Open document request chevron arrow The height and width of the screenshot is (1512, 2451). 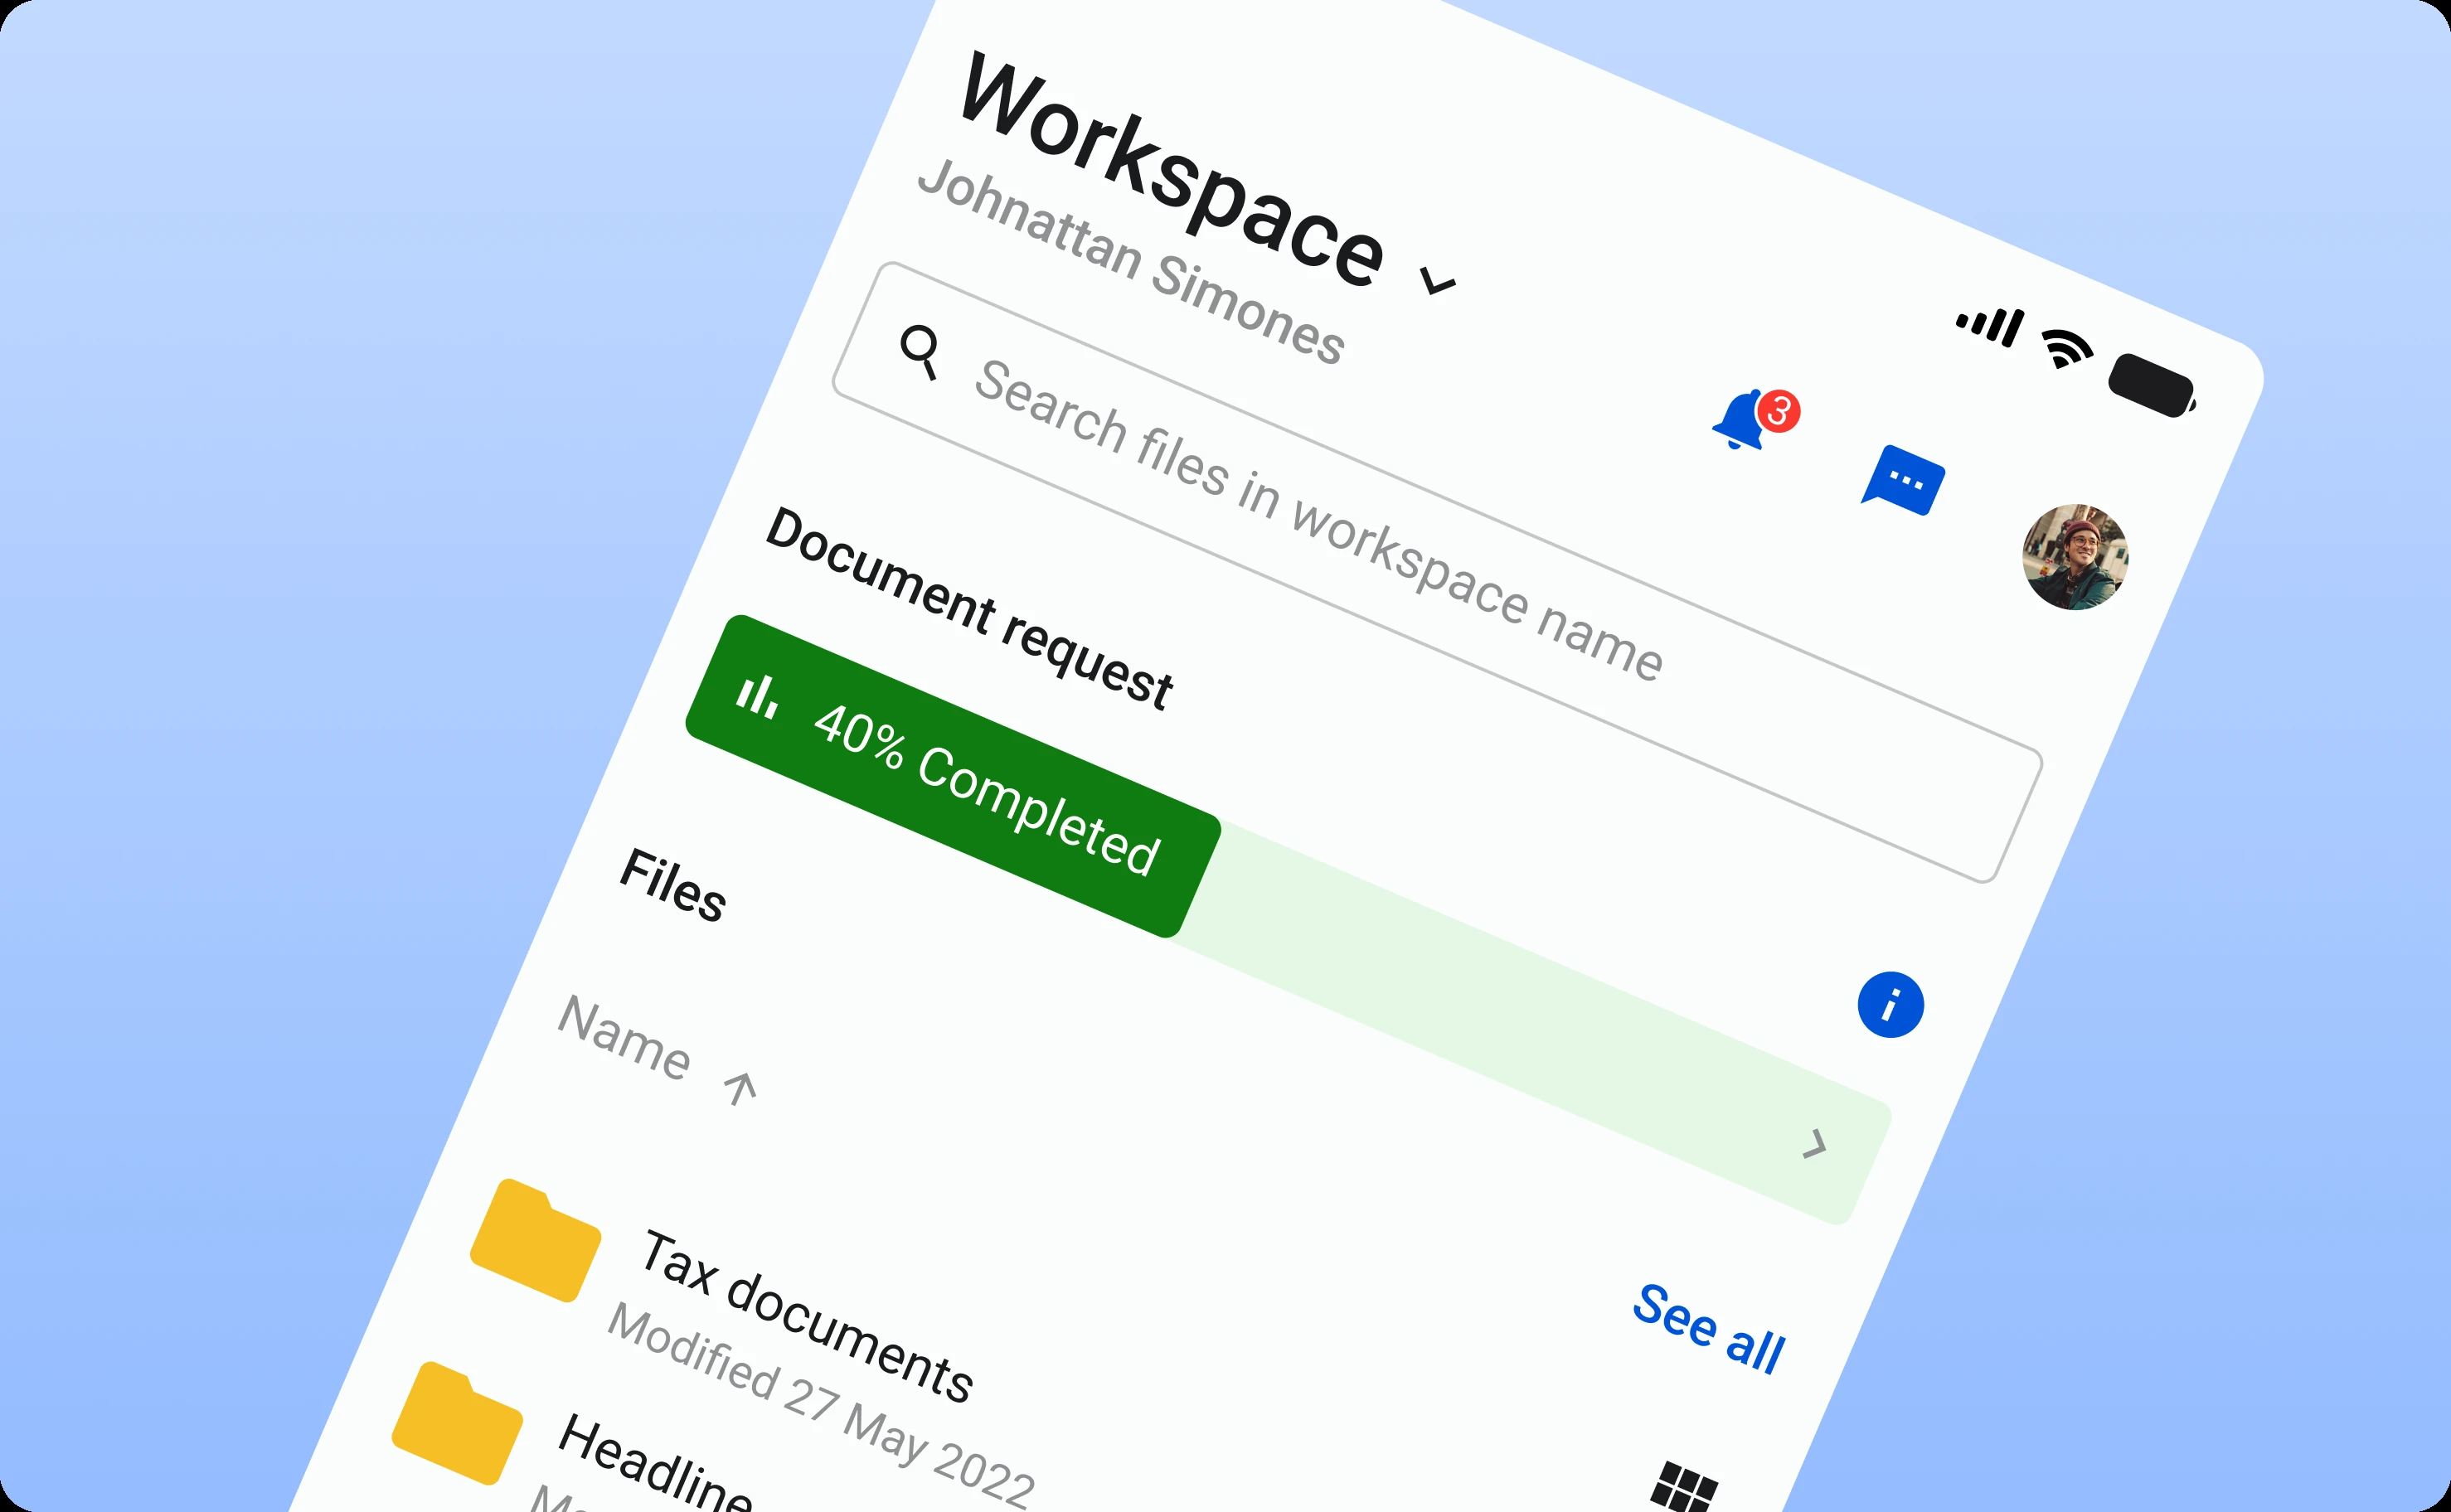coord(1814,1143)
